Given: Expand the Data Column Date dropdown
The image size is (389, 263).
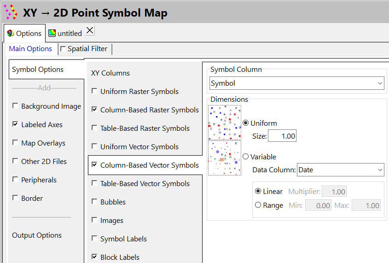Looking at the screenshot, I should (340, 170).
